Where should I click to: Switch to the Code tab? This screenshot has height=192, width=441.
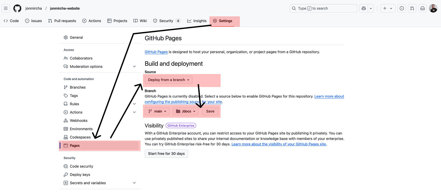pos(11,21)
